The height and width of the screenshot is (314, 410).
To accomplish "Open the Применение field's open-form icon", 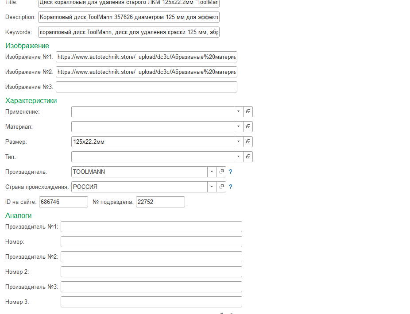I will point(248,112).
